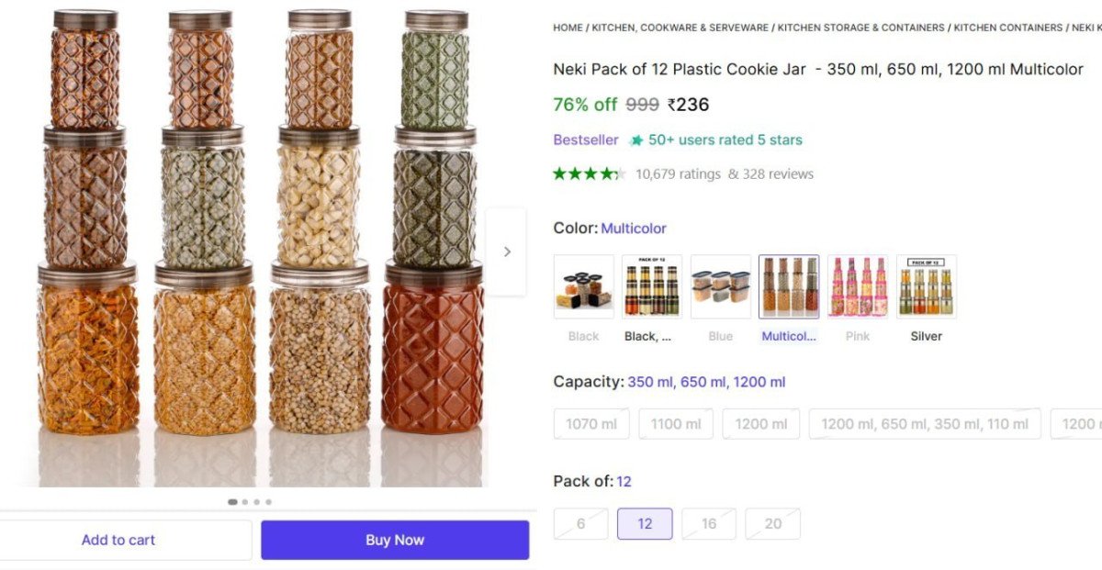Select the second carousel dot
The image size is (1102, 570).
(244, 502)
